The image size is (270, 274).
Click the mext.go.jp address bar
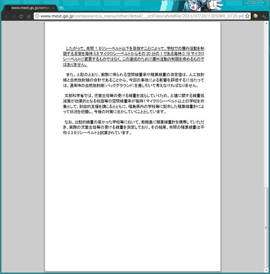click(142, 16)
